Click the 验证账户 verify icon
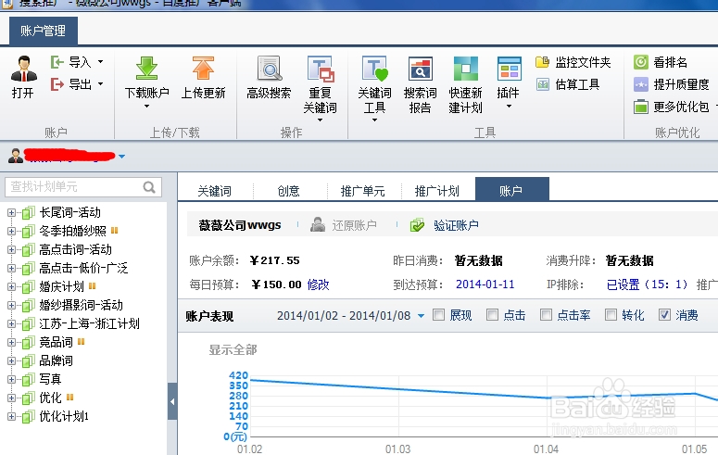The width and height of the screenshot is (718, 455). (x=417, y=224)
